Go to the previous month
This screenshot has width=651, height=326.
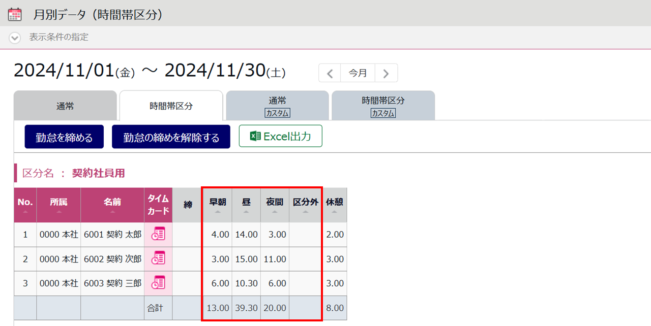(x=330, y=73)
